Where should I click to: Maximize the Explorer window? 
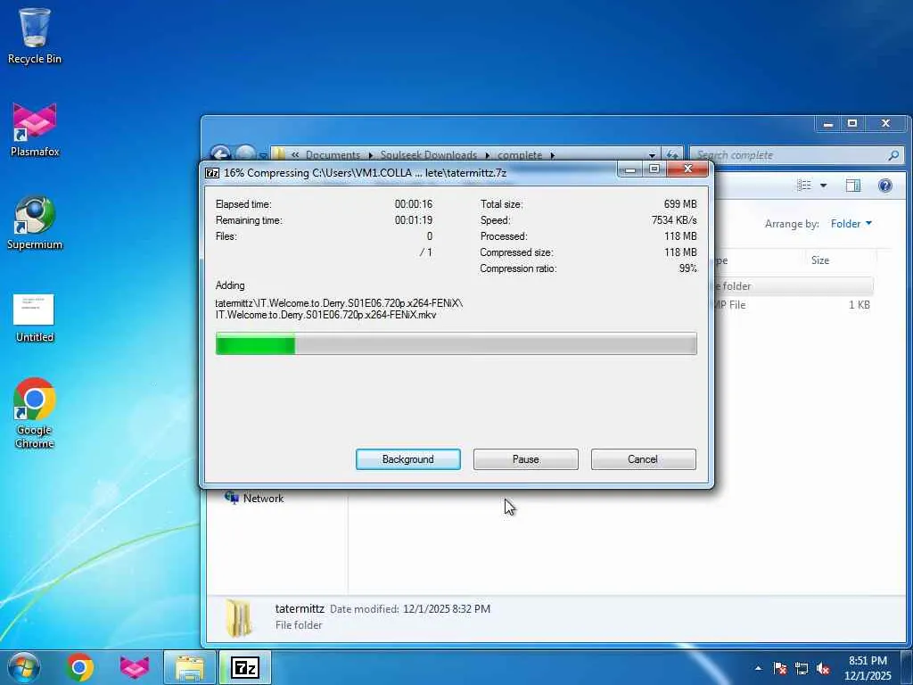[852, 123]
